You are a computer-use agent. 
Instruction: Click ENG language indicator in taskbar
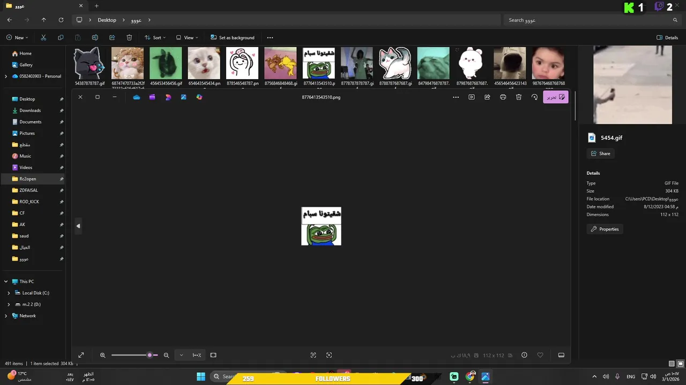point(631,377)
